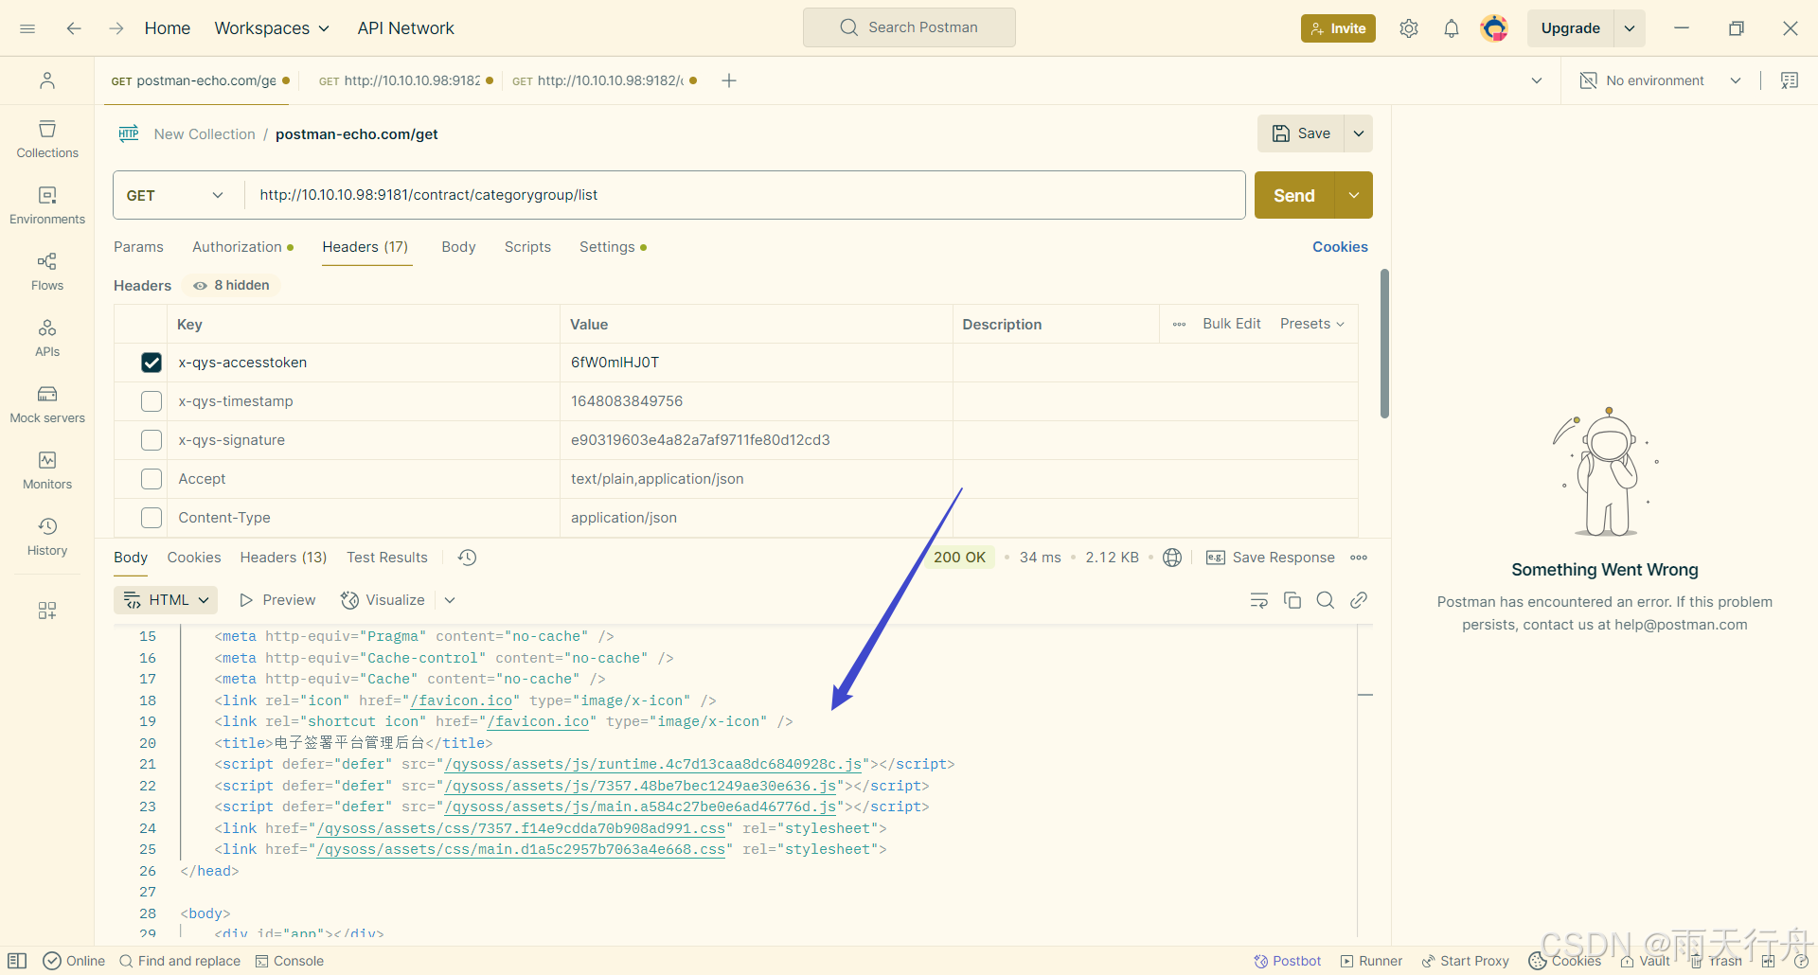
Task: Open the Workspaces dropdown
Action: (x=273, y=28)
